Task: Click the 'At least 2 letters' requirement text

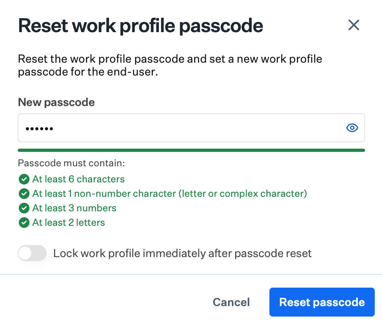Action: point(69,223)
